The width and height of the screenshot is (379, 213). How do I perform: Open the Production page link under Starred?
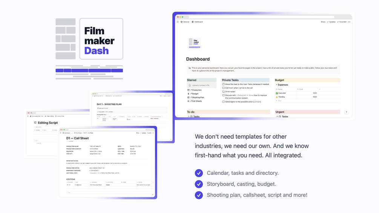click(195, 90)
